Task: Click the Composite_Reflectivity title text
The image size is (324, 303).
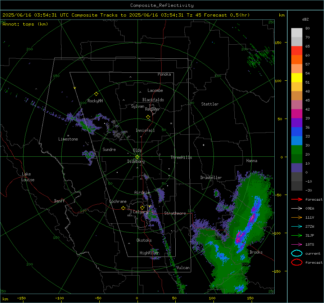Action: [x=162, y=5]
